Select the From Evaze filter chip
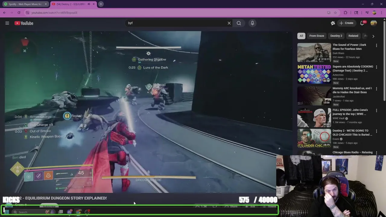 coord(317,36)
